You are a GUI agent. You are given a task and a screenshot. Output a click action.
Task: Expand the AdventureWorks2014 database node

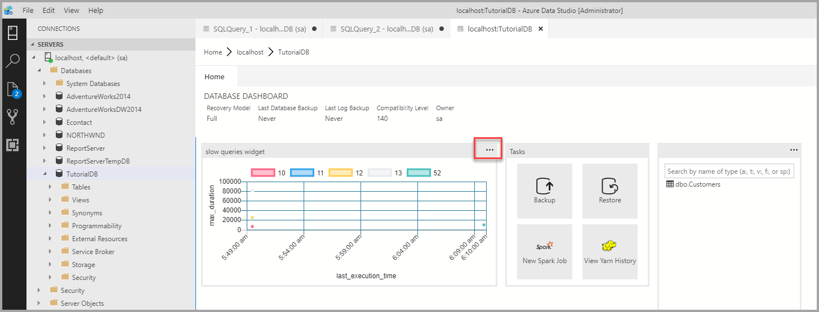(44, 96)
